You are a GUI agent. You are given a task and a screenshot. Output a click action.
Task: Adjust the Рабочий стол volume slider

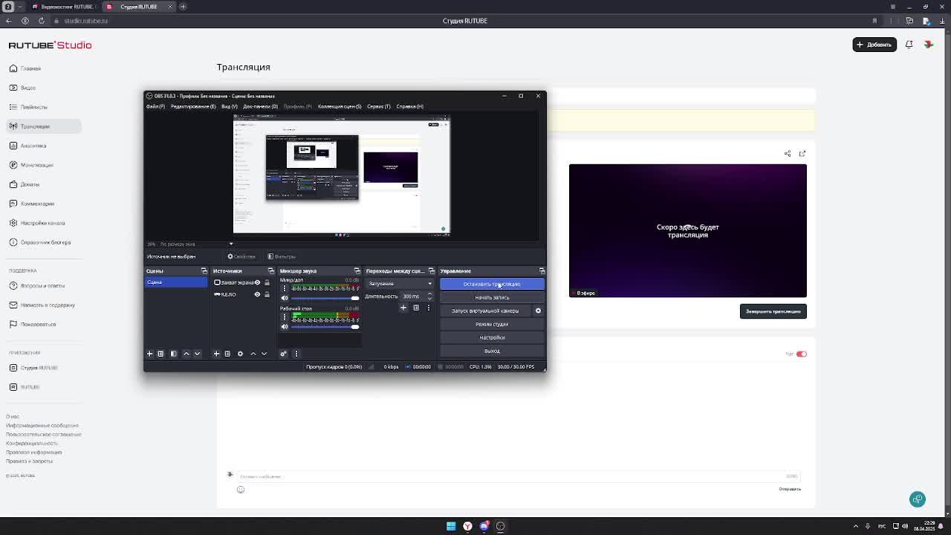click(319, 327)
